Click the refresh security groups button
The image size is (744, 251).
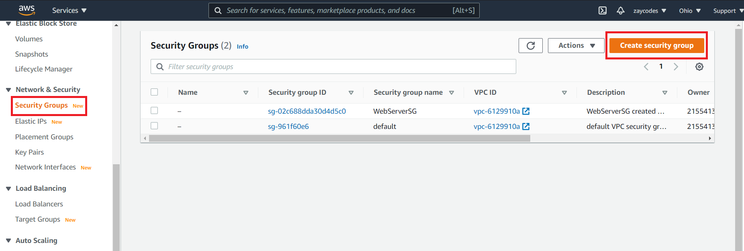(x=530, y=46)
